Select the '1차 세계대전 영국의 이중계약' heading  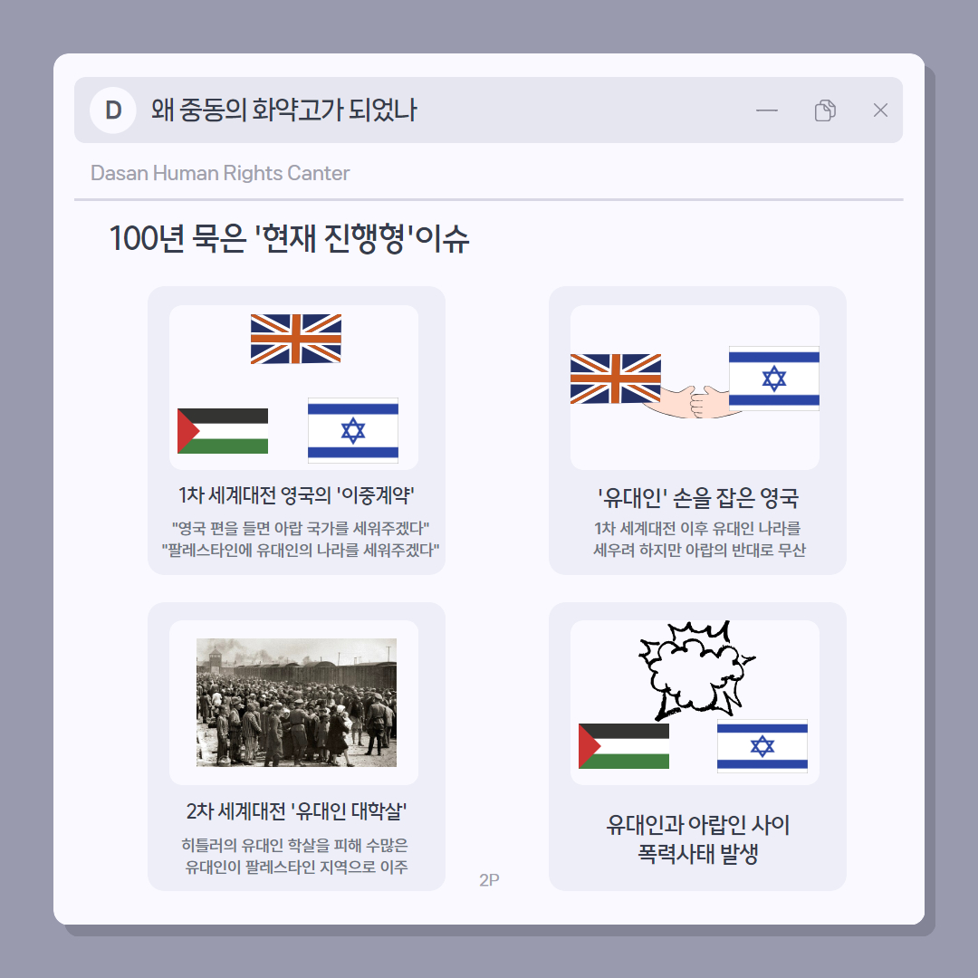[296, 495]
